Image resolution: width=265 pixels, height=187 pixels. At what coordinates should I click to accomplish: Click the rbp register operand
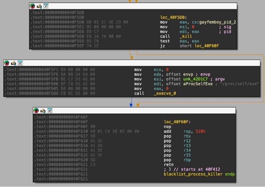pos(187,160)
